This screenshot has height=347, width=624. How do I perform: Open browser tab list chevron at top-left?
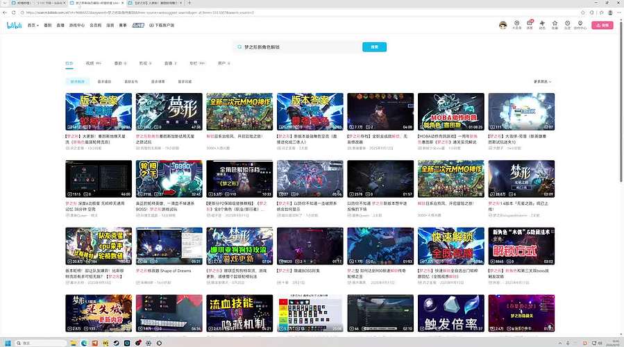coord(5,3)
